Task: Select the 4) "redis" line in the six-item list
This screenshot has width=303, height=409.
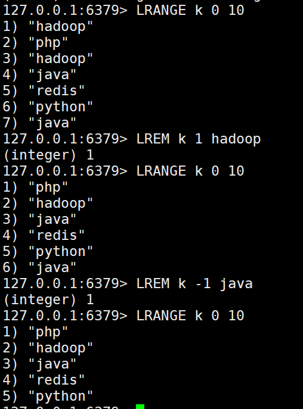Action: 44,235
